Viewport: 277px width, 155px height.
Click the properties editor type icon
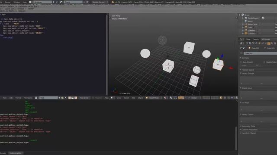[241, 43]
